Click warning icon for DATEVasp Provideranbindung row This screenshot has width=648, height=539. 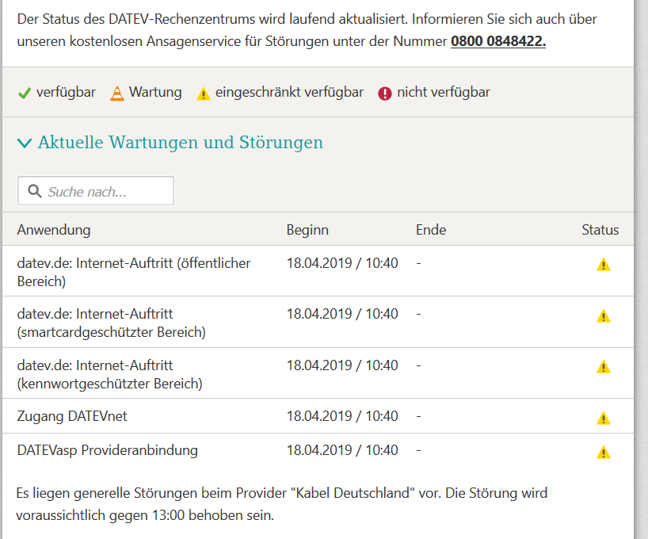pos(604,452)
